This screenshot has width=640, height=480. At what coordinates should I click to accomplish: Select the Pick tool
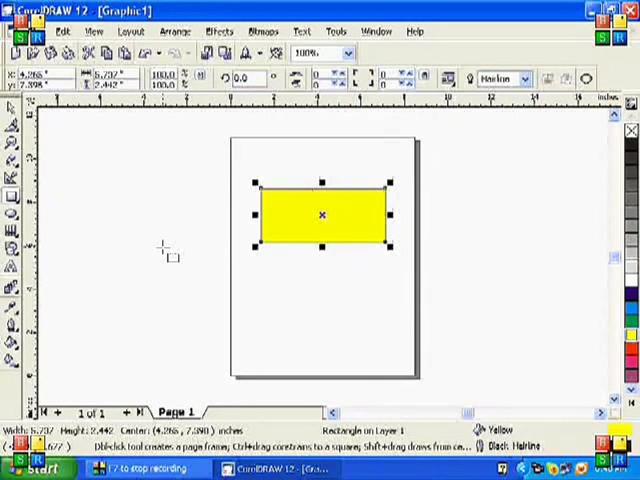(x=11, y=107)
